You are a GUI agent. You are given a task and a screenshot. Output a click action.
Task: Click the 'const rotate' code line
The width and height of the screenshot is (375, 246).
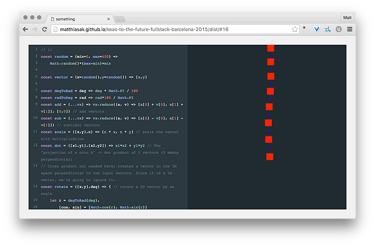pyautogui.click(x=107, y=190)
